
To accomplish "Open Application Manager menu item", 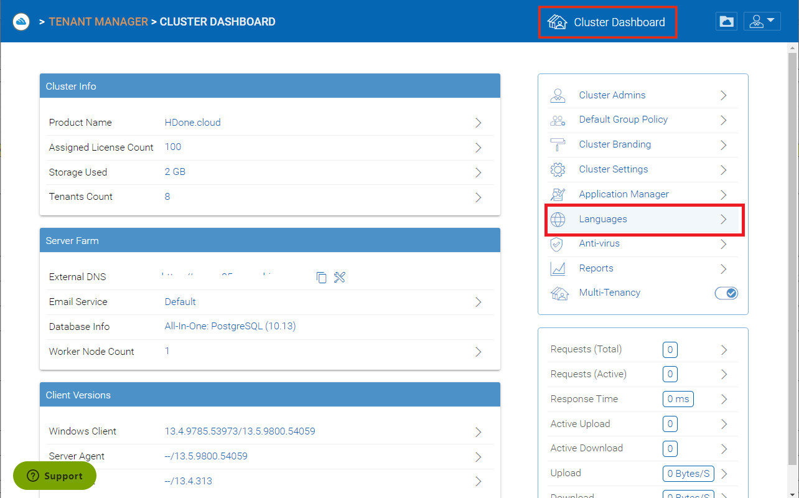I will tap(643, 194).
